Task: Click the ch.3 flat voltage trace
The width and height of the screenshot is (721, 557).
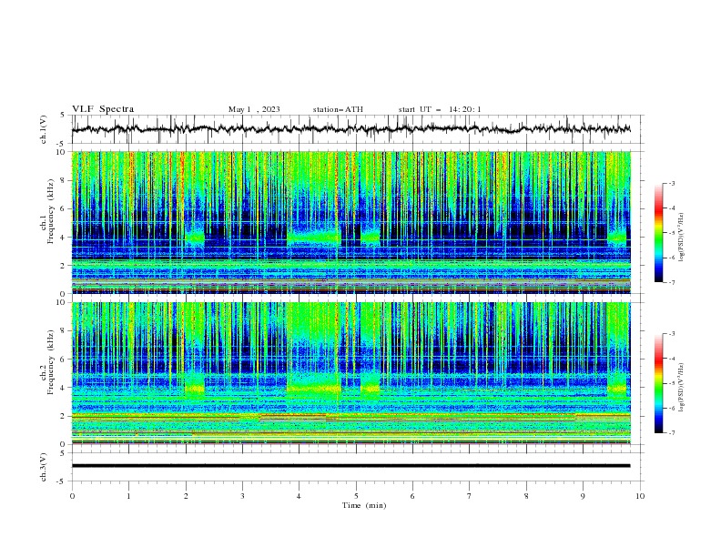Action: click(350, 466)
